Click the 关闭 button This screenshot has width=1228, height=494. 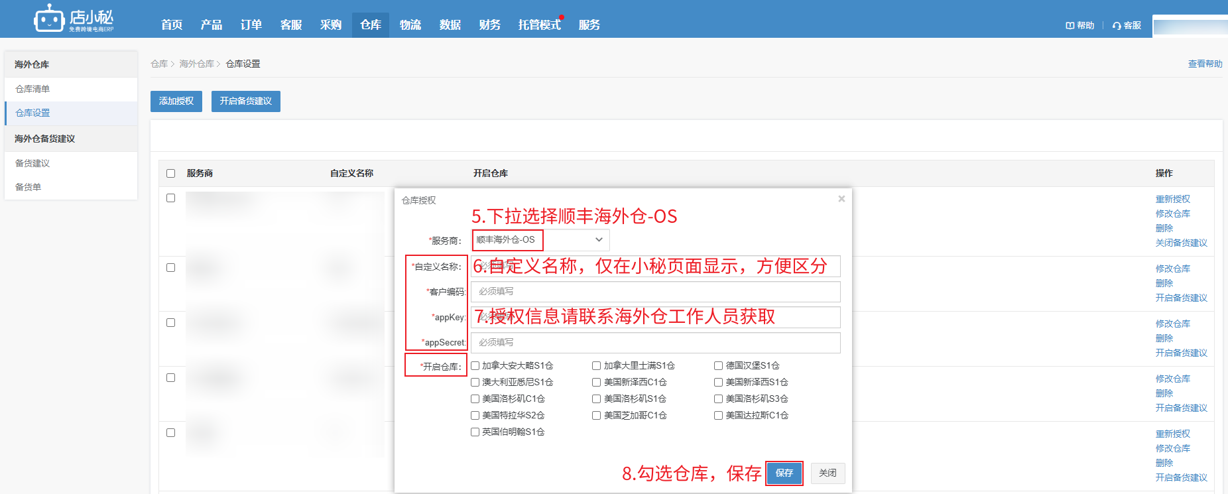828,473
